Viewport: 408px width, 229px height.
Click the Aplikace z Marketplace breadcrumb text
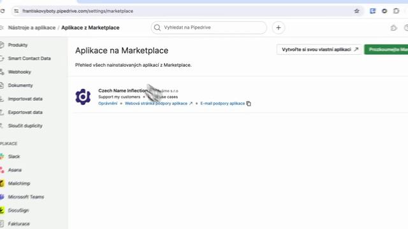[x=91, y=27]
